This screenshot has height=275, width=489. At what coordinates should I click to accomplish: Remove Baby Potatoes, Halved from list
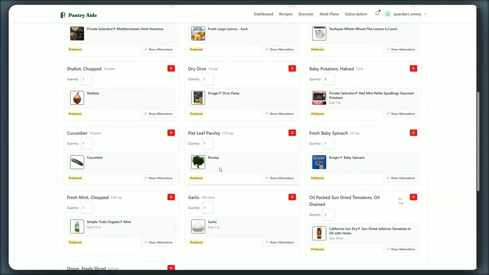click(413, 68)
